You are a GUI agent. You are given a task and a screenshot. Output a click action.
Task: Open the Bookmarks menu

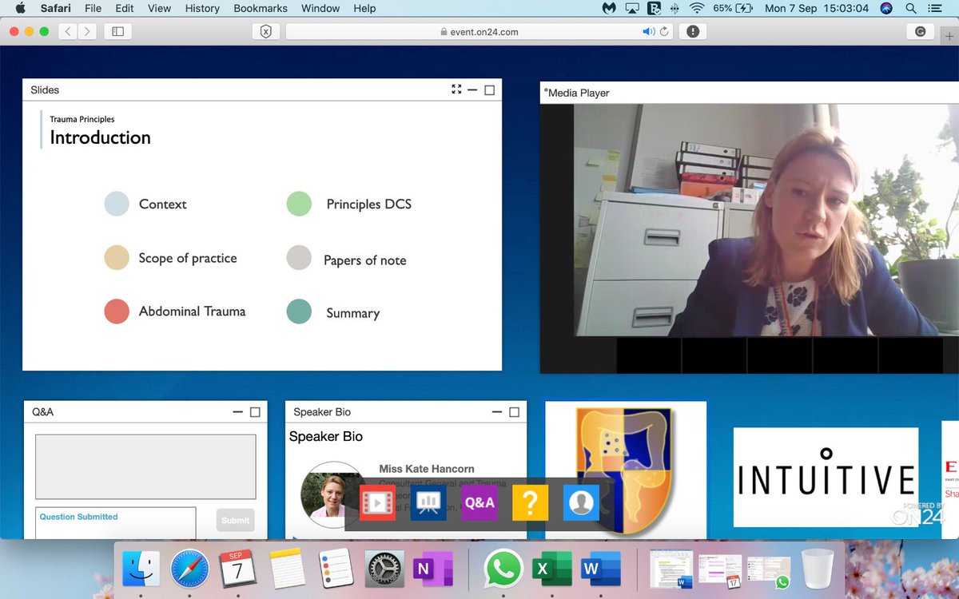pyautogui.click(x=261, y=8)
